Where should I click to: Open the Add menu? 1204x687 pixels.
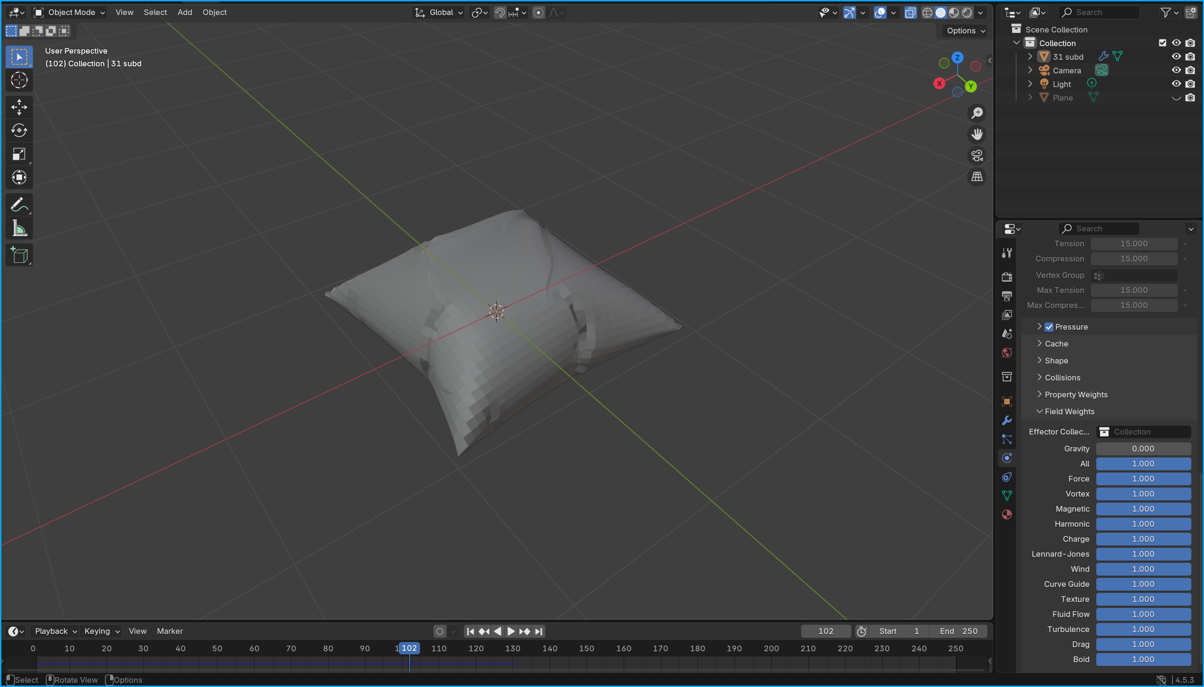pos(184,12)
